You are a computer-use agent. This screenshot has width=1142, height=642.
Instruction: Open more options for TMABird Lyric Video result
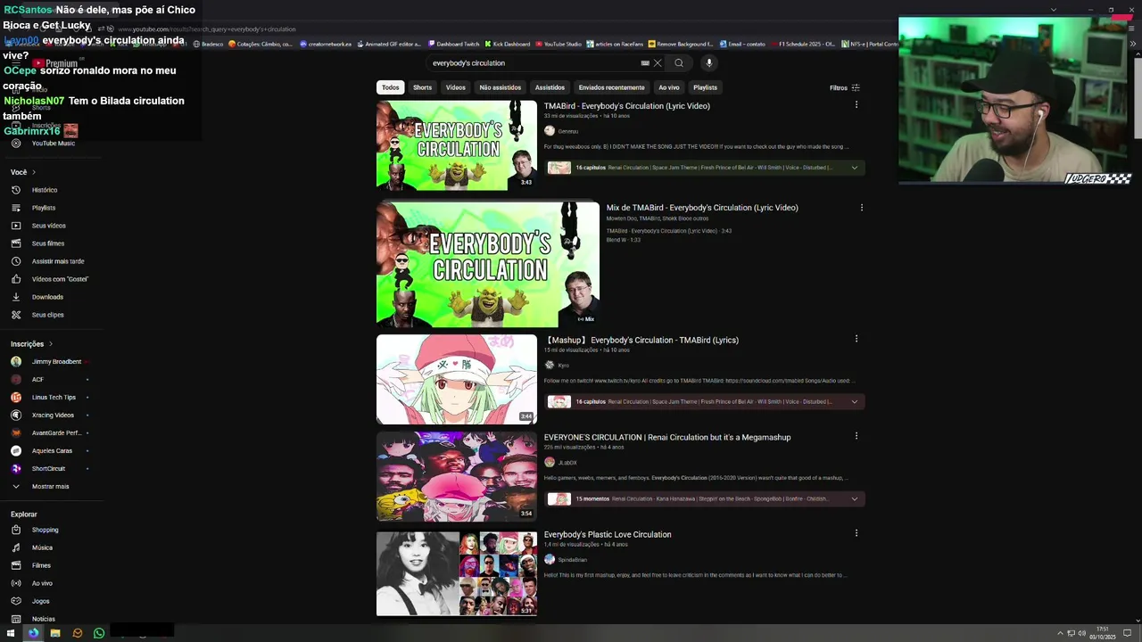pos(856,105)
